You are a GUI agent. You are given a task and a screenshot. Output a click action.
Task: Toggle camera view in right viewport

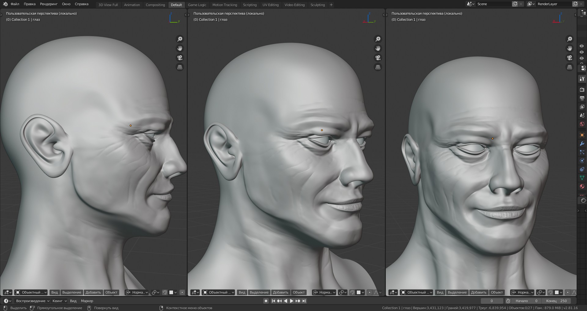pos(570,58)
